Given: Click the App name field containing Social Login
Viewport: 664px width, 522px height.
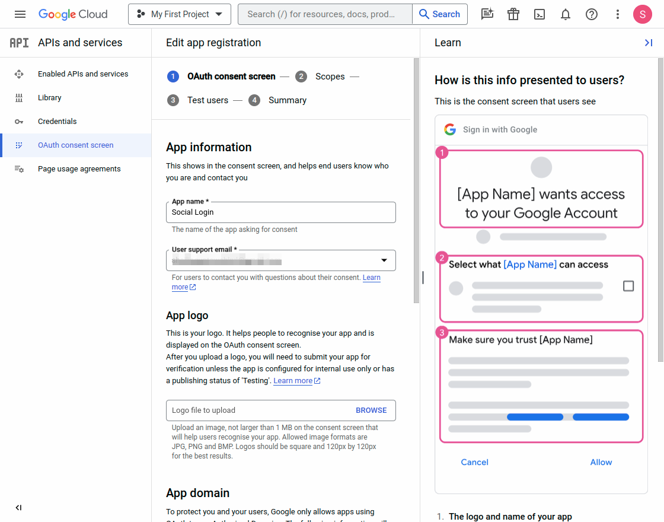Looking at the screenshot, I should pyautogui.click(x=281, y=212).
